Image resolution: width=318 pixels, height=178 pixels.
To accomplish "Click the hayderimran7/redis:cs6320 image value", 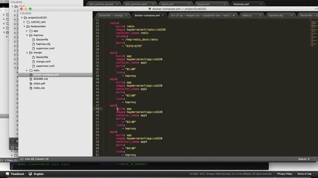I will click(146, 30).
